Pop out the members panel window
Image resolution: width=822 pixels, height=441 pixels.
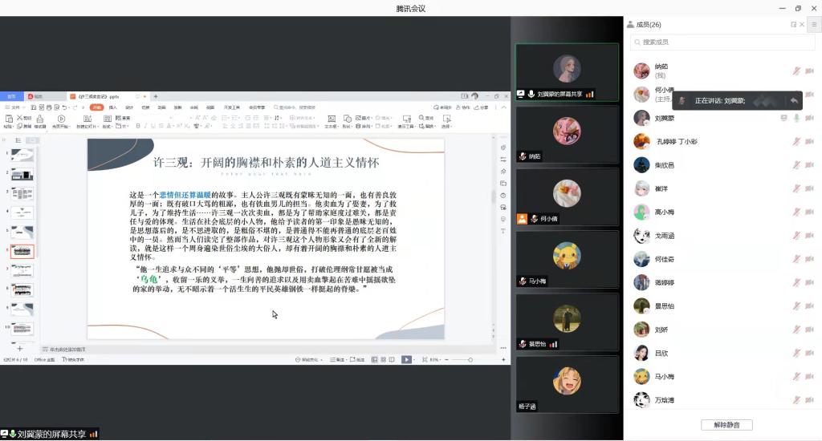tap(793, 25)
